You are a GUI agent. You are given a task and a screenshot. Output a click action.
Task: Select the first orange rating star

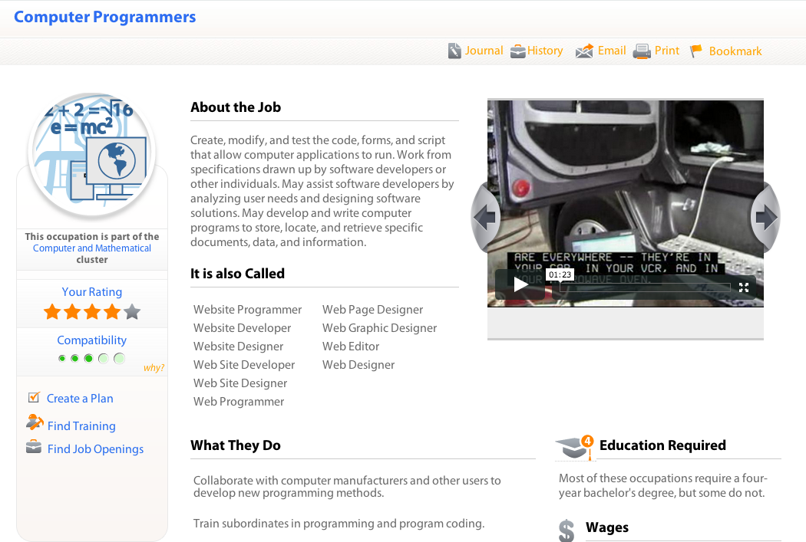pos(52,312)
